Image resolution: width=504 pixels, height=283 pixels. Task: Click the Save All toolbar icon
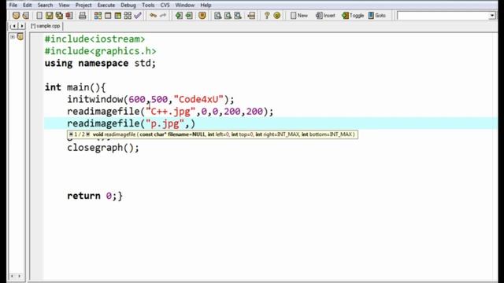[x=59, y=16]
